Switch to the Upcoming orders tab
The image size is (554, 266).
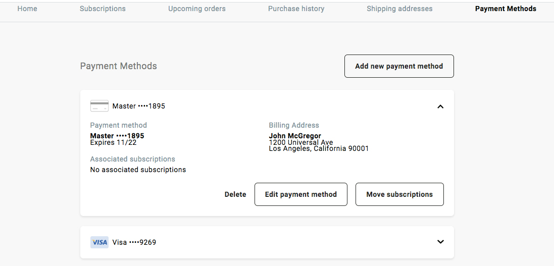click(x=197, y=9)
